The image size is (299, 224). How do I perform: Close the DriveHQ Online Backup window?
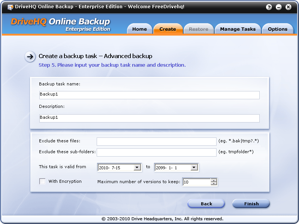coord(288,7)
